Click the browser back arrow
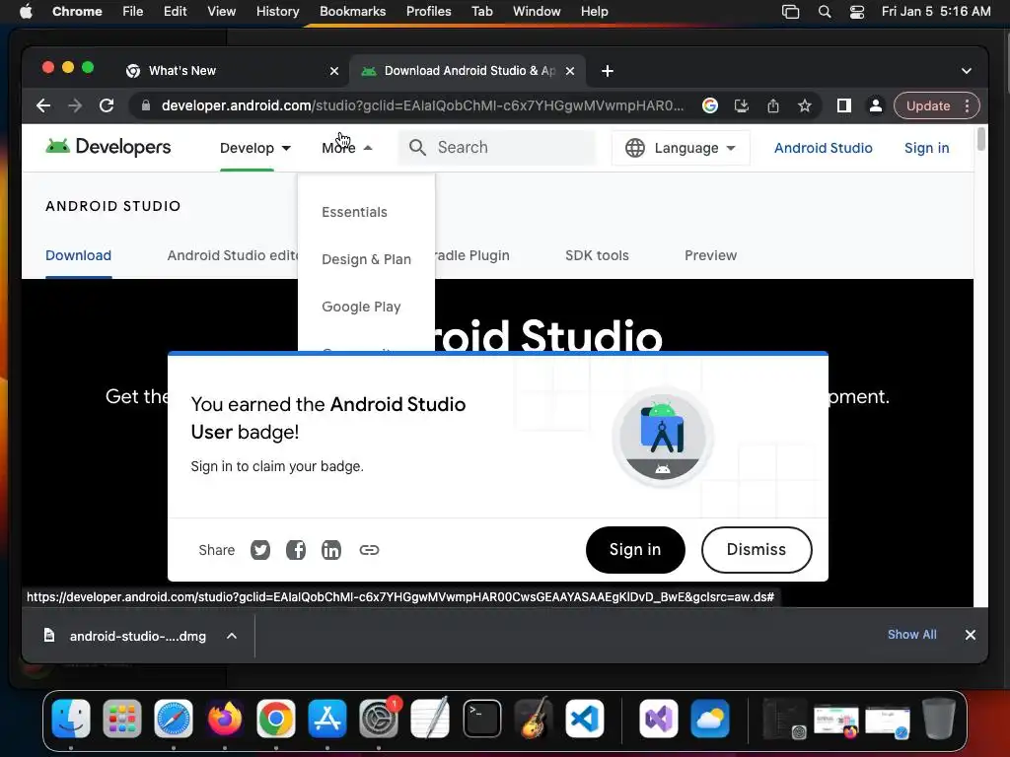Screen dimensions: 1010x757 pyautogui.click(x=43, y=105)
